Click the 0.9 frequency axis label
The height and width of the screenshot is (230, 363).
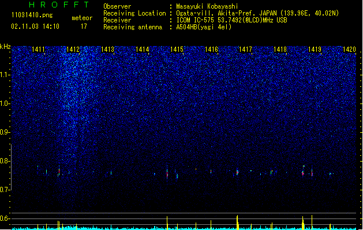click(x=5, y=132)
